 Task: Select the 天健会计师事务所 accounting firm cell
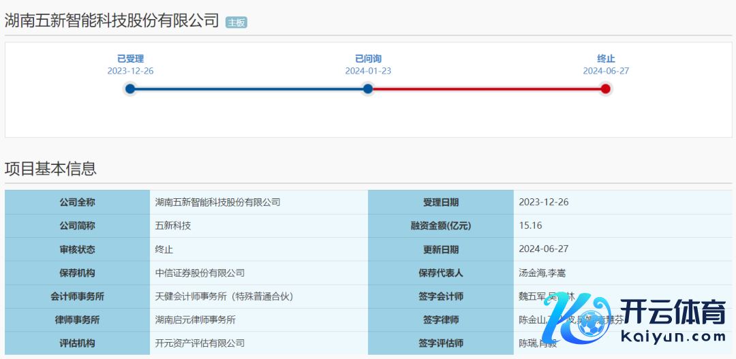[x=224, y=296]
